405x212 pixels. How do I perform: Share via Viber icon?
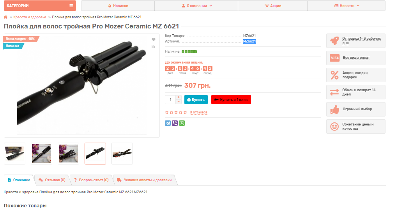(175, 123)
